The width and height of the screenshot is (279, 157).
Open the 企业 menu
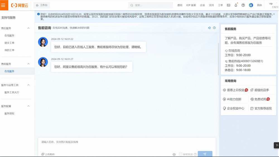(x=203, y=5)
